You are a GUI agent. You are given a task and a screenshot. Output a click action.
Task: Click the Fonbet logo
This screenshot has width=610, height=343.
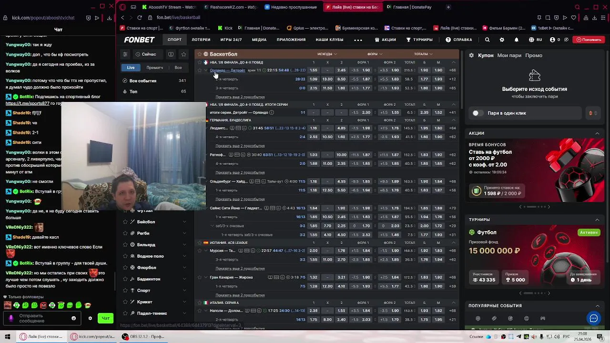pyautogui.click(x=139, y=40)
